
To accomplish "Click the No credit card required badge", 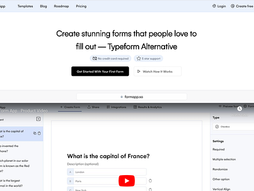I will [x=111, y=58].
